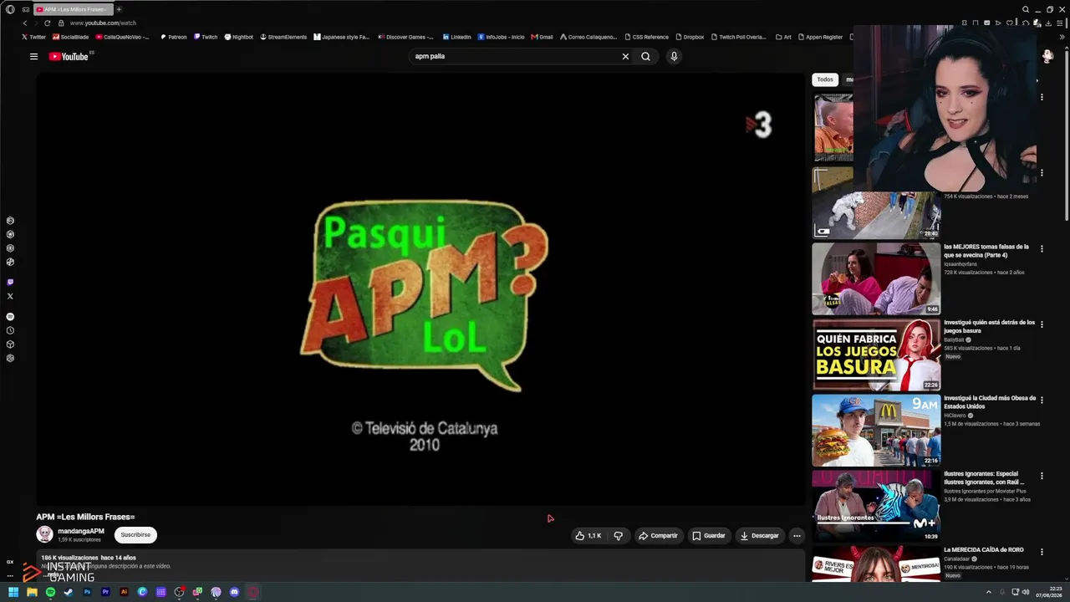1070x602 pixels.
Task: Open options for 'Ciudad más Obesa' video
Action: pyautogui.click(x=1042, y=400)
